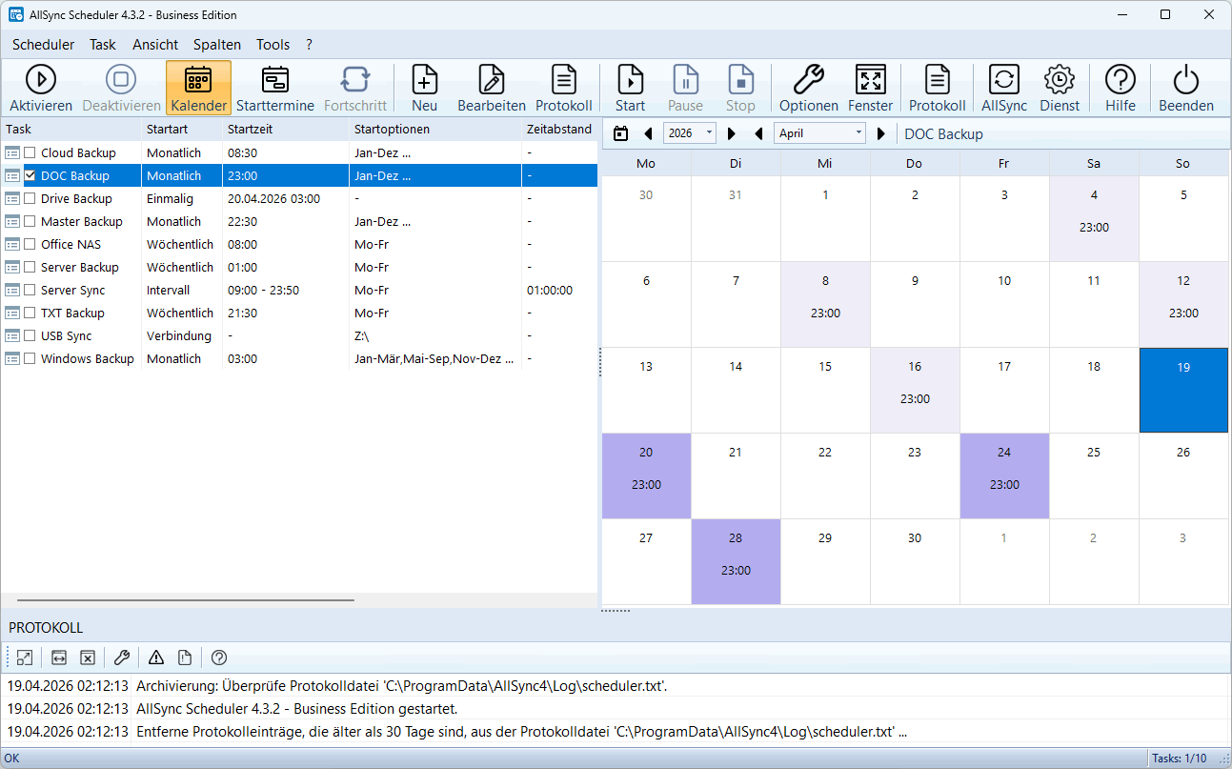
Task: Open the Ansicht menu
Action: pyautogui.click(x=155, y=45)
